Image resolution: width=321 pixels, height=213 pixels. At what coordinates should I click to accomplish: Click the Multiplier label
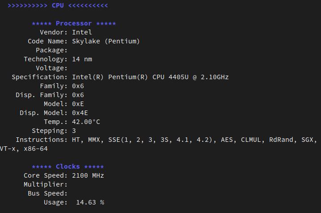tap(46, 184)
